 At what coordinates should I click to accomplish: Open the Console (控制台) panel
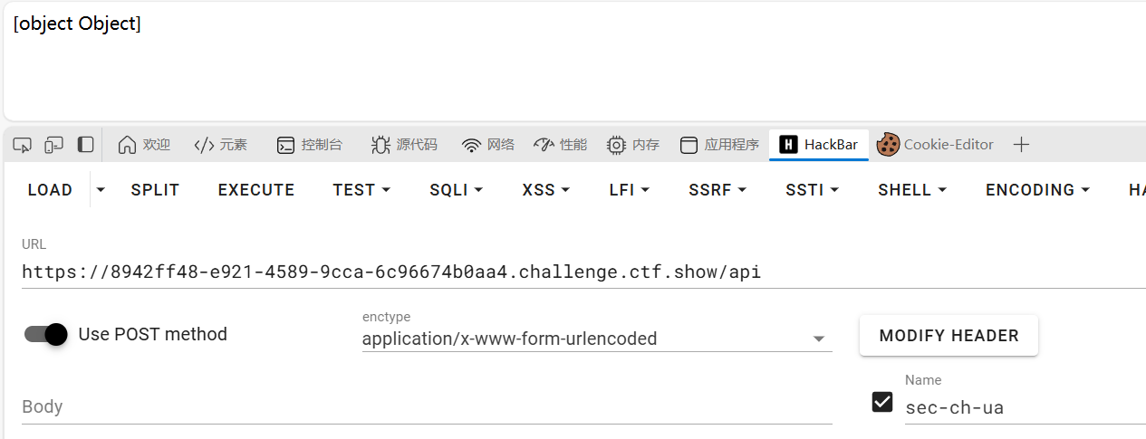[x=309, y=145]
